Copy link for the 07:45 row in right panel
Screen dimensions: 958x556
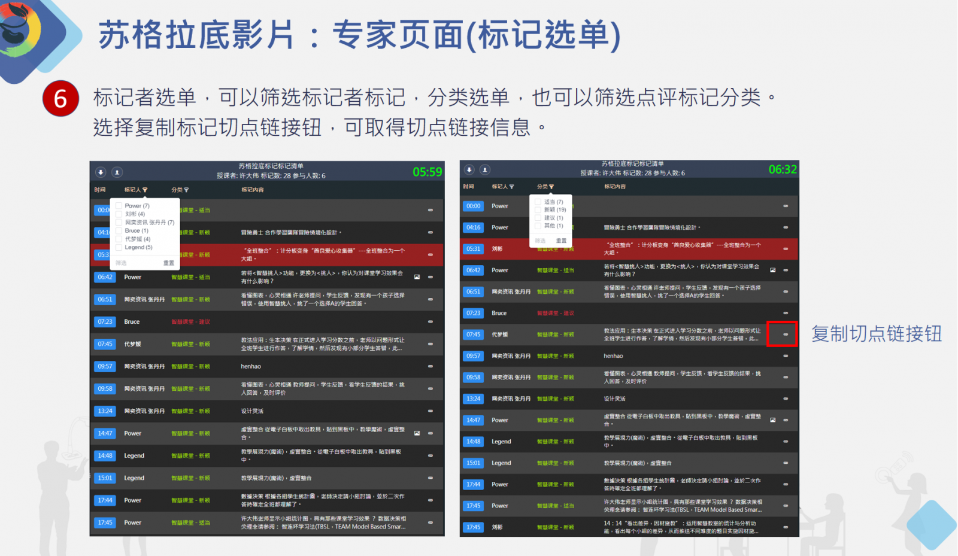(x=786, y=335)
